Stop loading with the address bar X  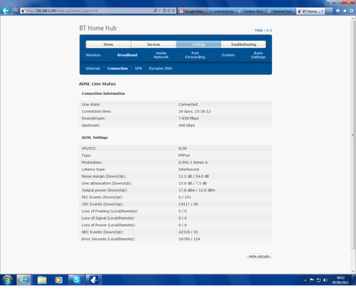pos(173,11)
